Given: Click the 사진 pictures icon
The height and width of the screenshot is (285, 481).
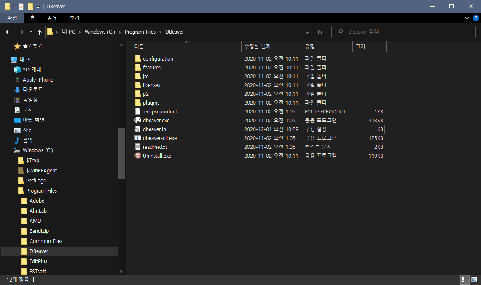Looking at the screenshot, I should pos(17,130).
